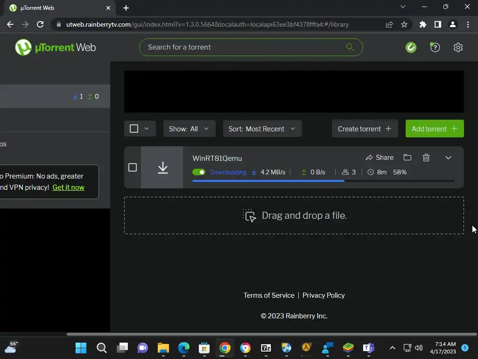
Task: Tick the select-all torrents checkbox
Action: pos(134,129)
